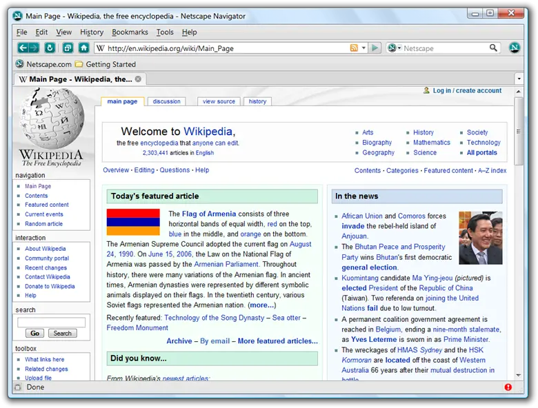Click the RSS feed icon in address bar
The image size is (538, 408).
354,48
